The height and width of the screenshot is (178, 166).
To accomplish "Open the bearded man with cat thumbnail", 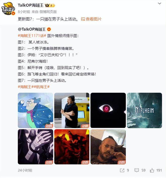I will (x=108, y=147).
